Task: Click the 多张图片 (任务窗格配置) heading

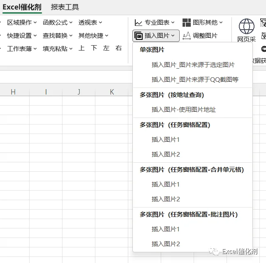Action: 175,125
